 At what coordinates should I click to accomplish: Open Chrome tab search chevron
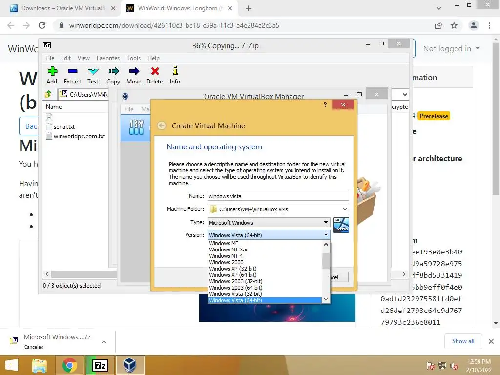point(439,8)
